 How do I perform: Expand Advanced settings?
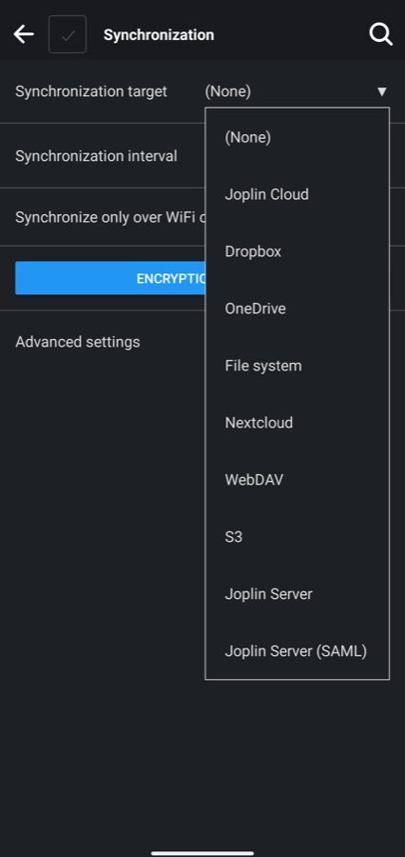pyautogui.click(x=78, y=342)
